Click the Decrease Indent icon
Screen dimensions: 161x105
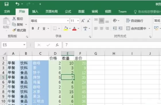pos(115,28)
